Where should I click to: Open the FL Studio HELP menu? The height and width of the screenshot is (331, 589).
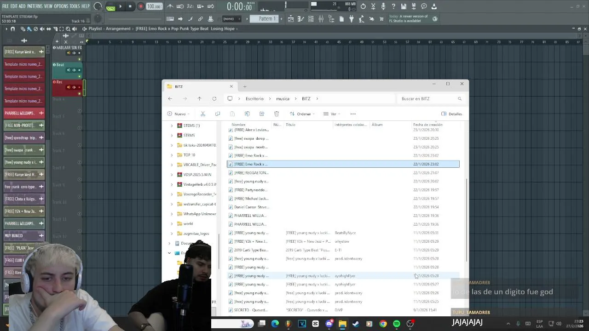click(x=86, y=6)
